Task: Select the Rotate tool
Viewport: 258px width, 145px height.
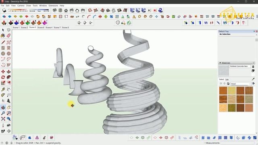Action: pyautogui.click(x=3, y=77)
